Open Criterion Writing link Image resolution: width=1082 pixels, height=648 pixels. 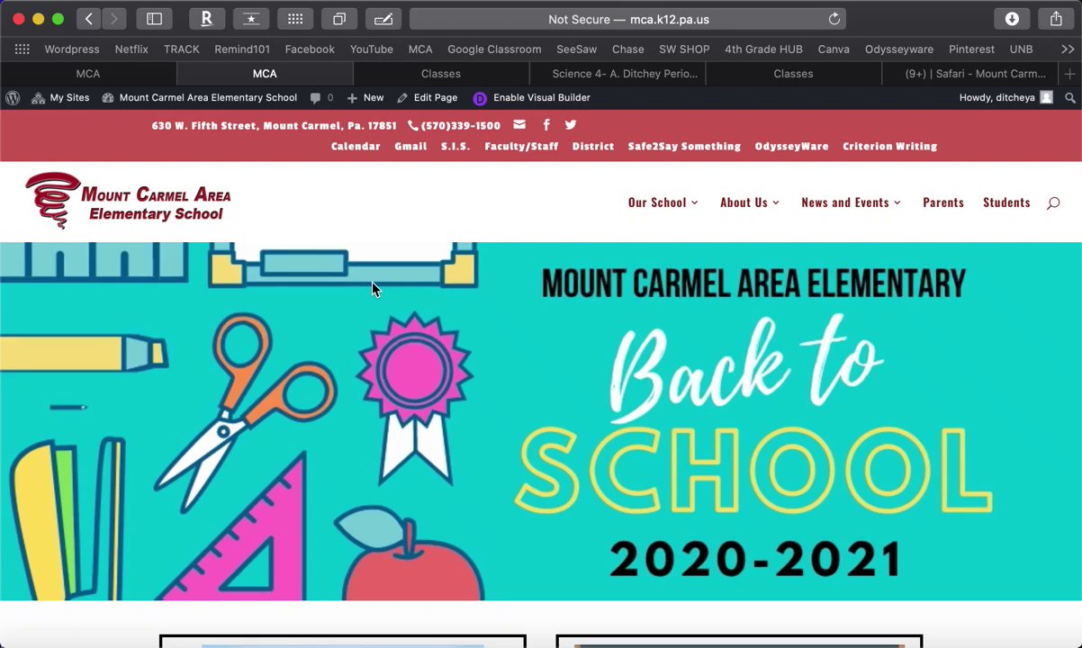tap(889, 146)
